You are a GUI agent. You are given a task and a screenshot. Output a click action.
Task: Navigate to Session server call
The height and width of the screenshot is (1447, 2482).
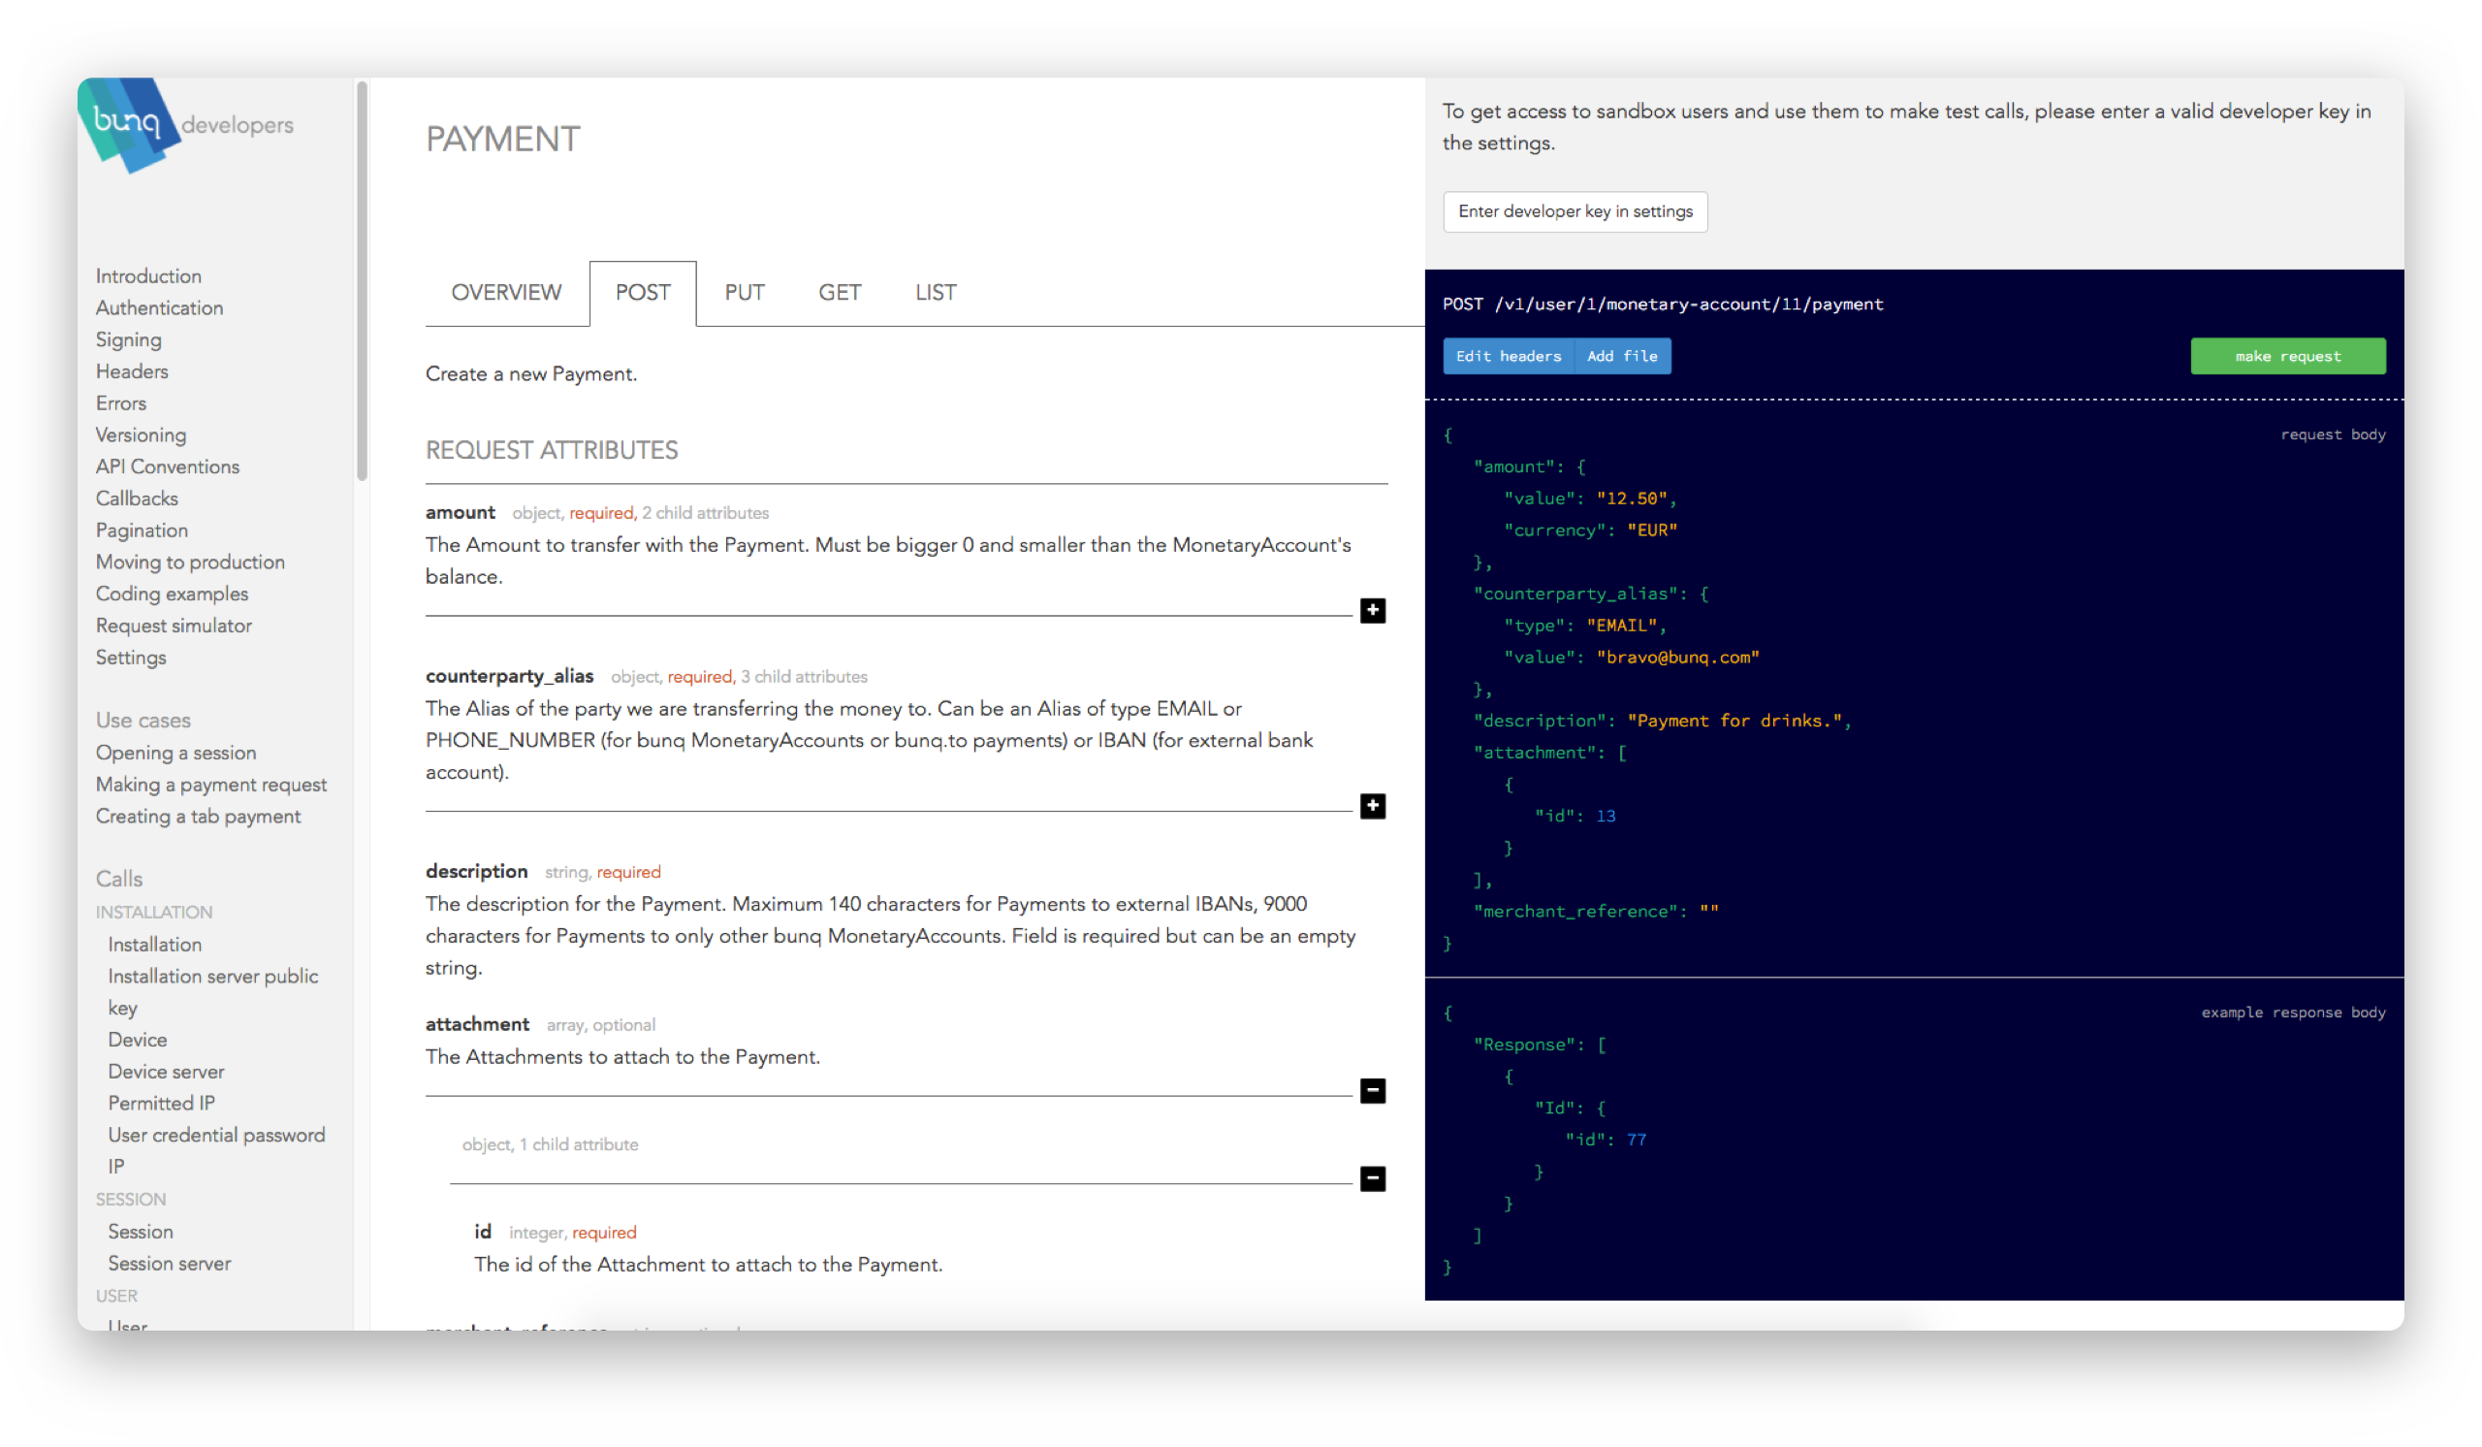(170, 1264)
